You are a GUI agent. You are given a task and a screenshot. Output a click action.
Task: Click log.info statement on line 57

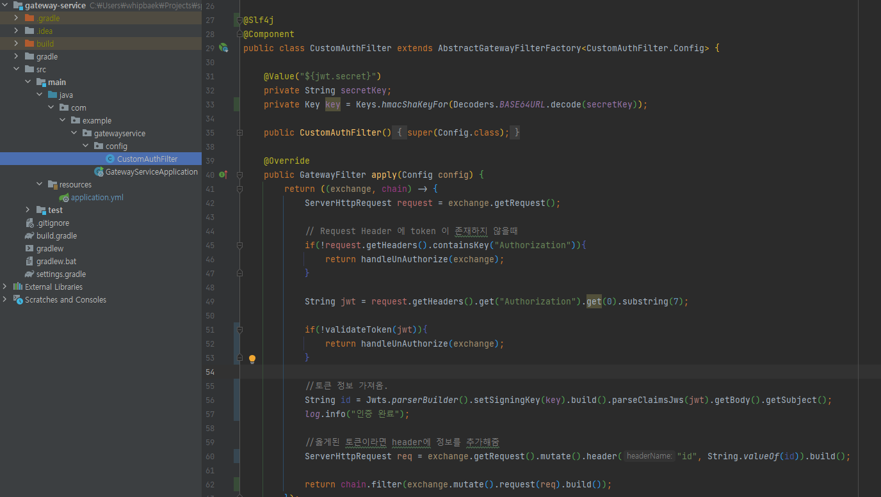tap(357, 414)
